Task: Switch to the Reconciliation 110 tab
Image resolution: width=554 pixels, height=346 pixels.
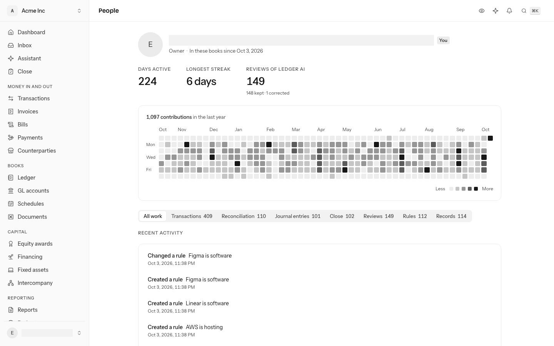Action: pos(244,216)
